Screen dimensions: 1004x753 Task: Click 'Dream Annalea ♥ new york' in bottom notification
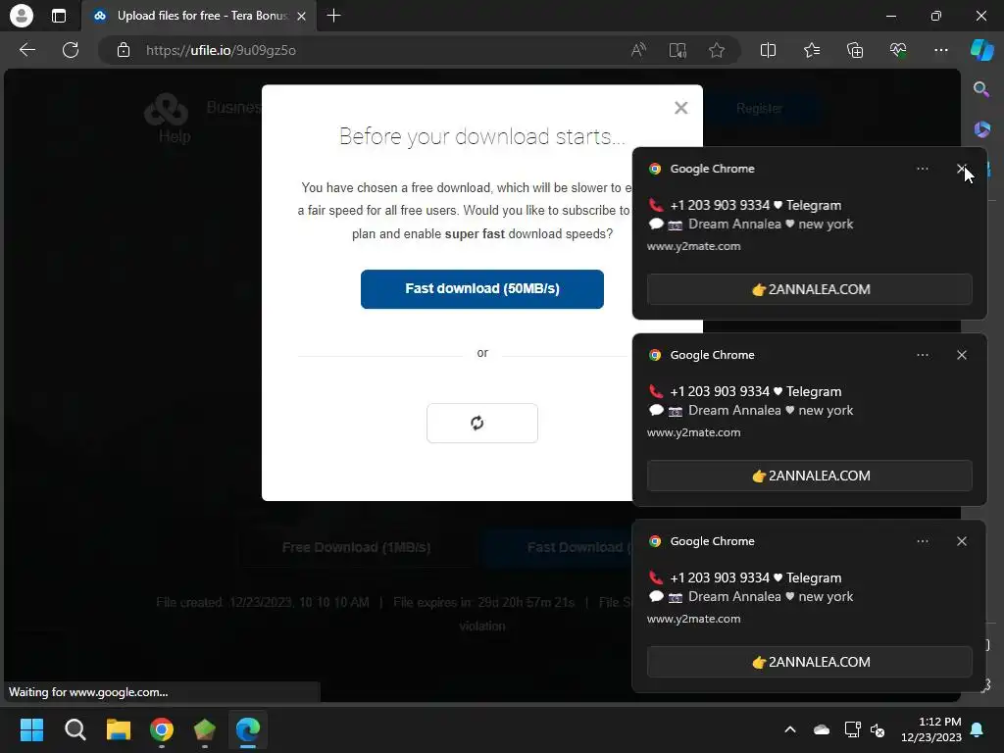pos(771,597)
